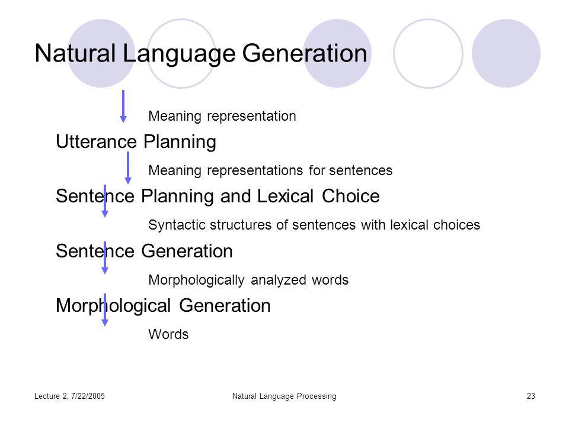Select the 'Morphologically analyzed words' line

[248, 280]
